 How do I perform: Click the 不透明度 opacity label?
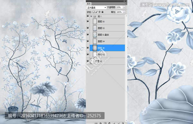coord(111,7)
